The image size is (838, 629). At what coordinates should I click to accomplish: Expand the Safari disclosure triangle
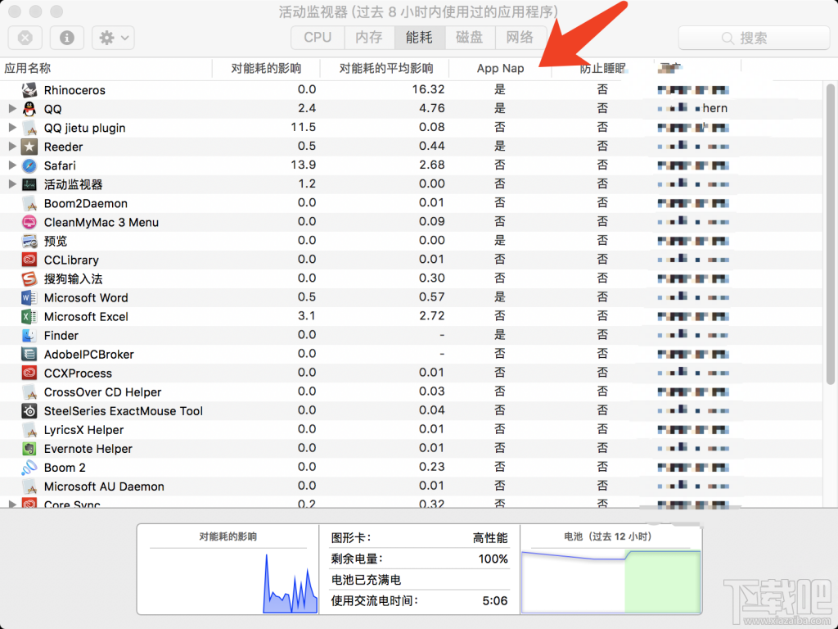pyautogui.click(x=11, y=165)
